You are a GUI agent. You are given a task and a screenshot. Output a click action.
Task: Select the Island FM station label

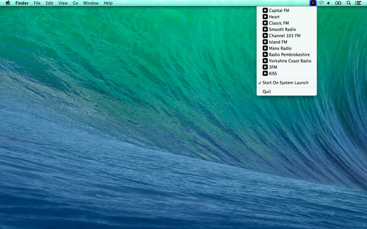[278, 42]
